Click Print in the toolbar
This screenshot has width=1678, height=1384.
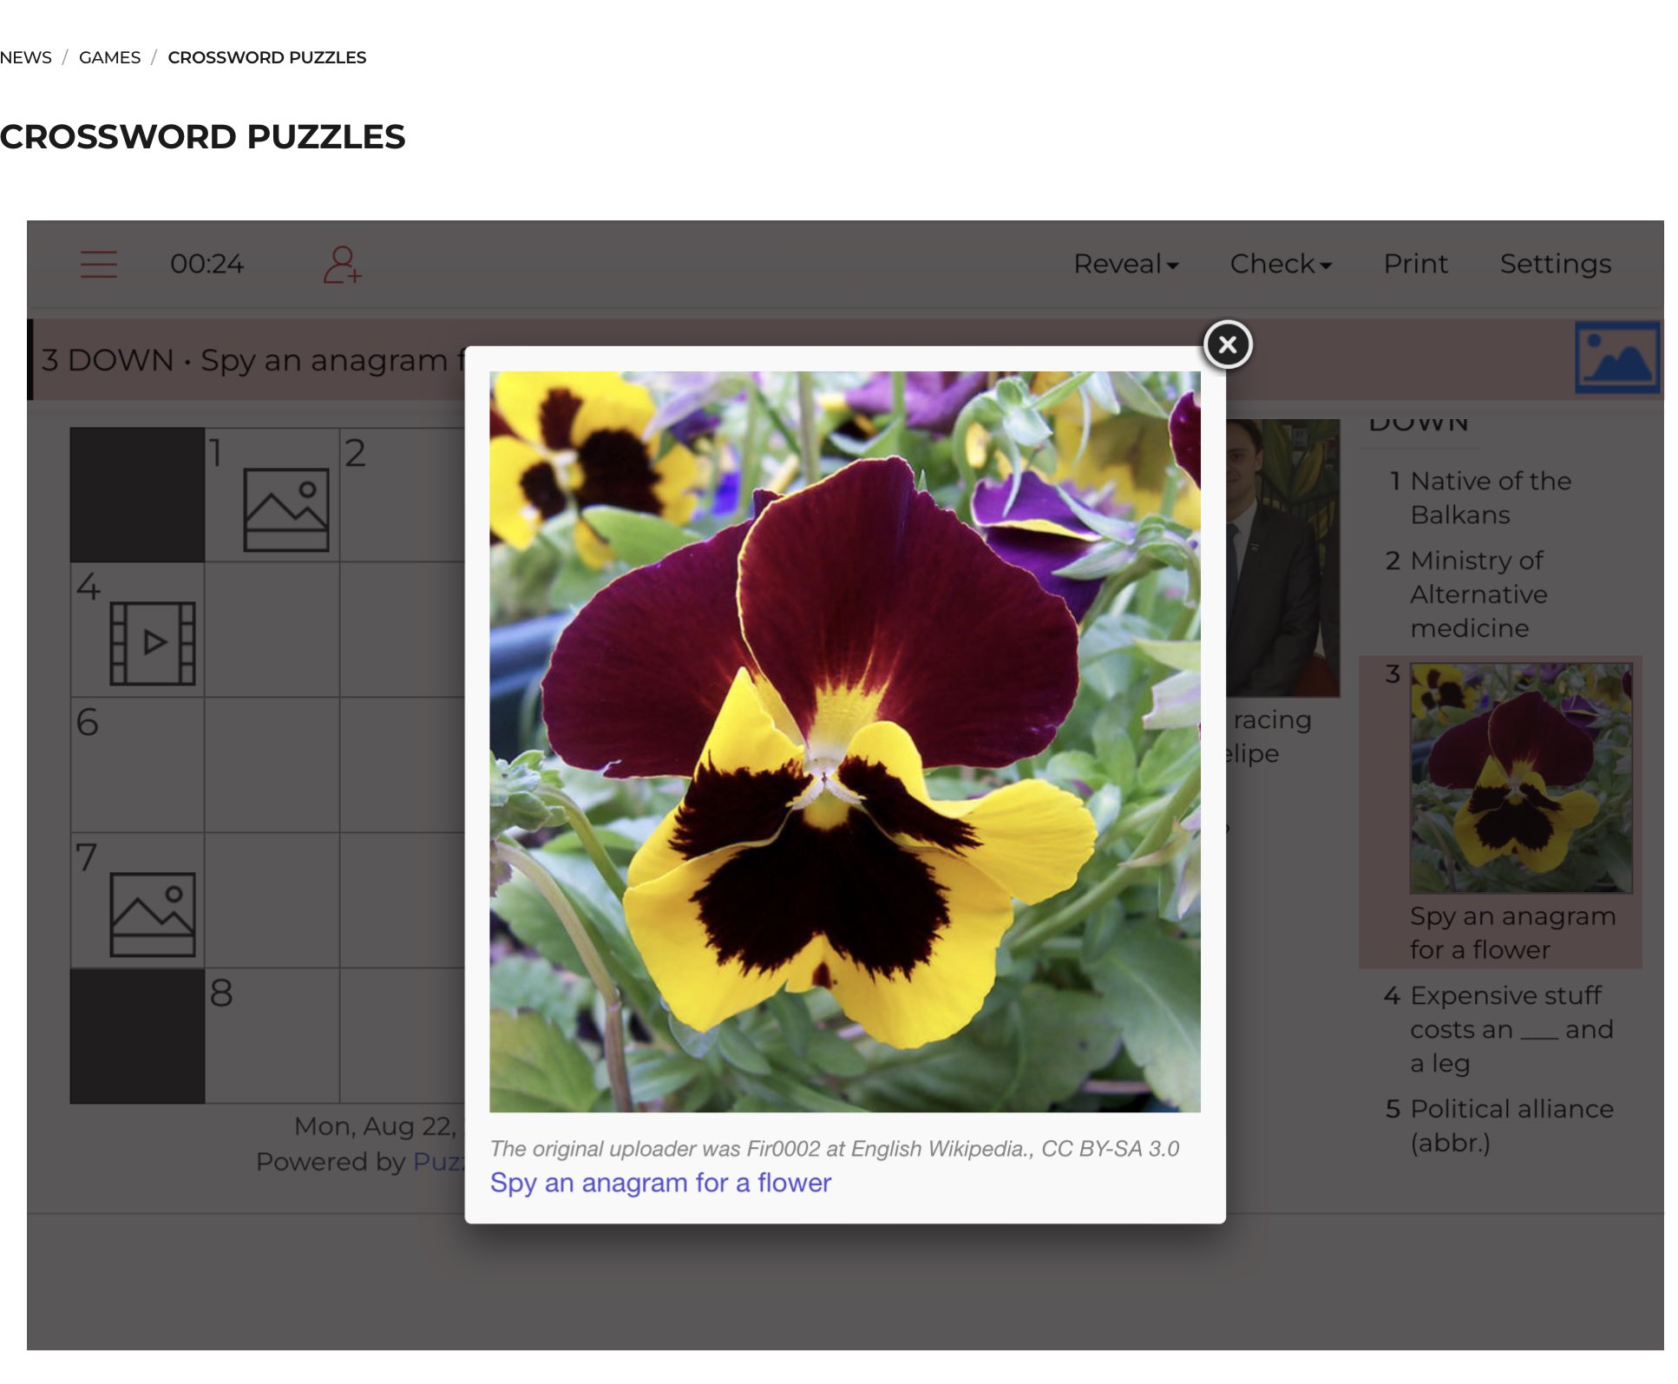1415,264
